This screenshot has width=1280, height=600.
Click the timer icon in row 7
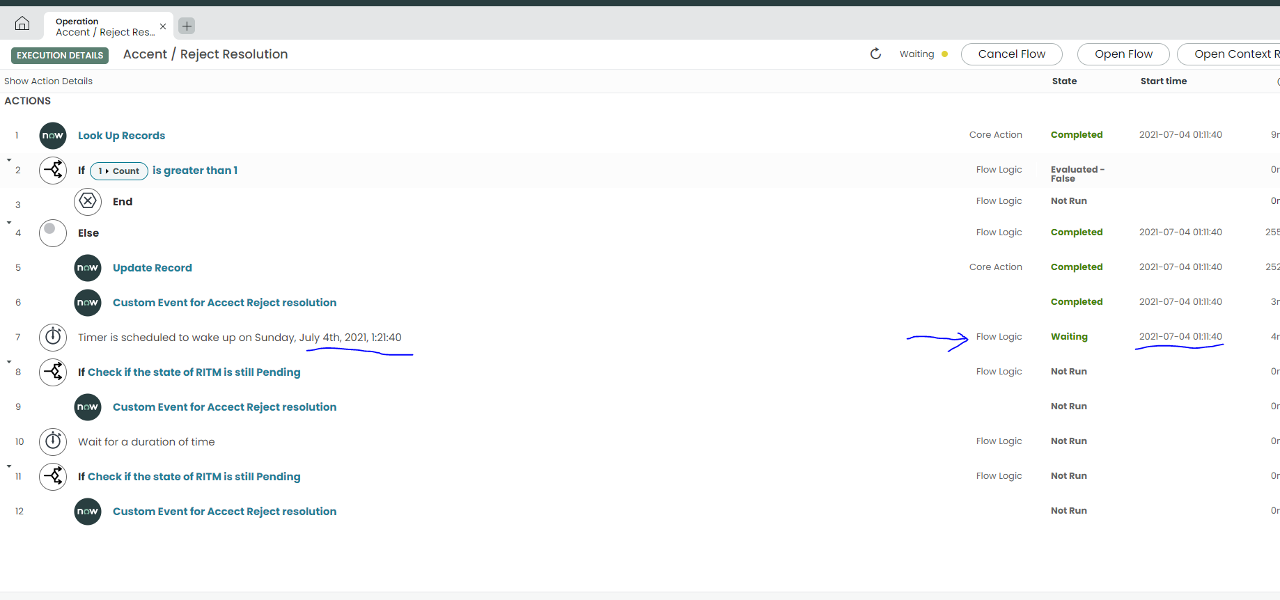tap(53, 338)
